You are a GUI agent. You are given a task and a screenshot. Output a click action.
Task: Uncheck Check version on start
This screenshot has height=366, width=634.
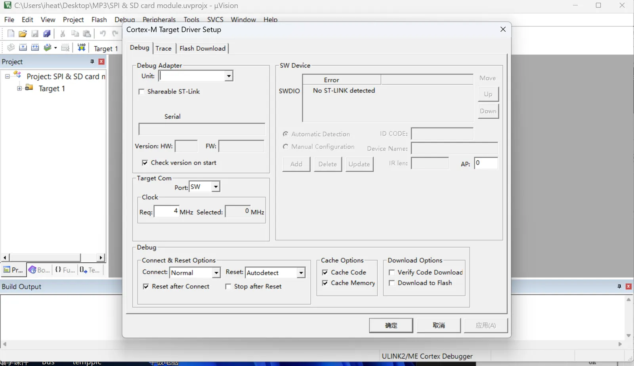pos(145,163)
